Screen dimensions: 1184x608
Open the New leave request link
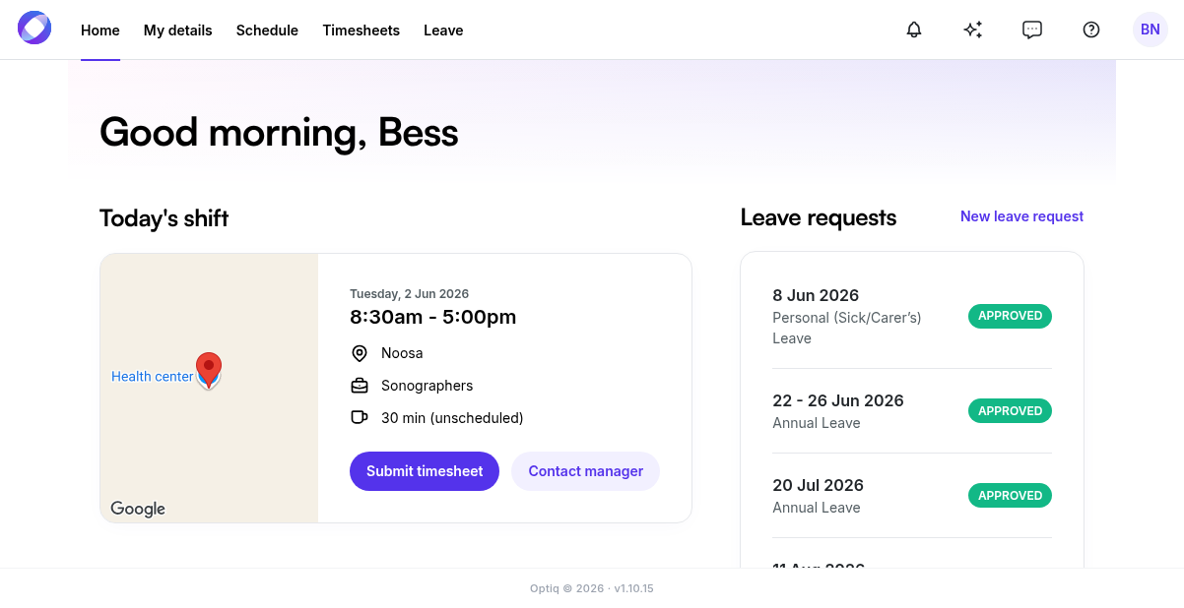tap(1021, 216)
